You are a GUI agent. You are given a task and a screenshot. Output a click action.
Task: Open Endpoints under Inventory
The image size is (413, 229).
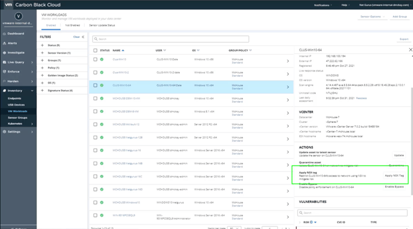(x=14, y=98)
